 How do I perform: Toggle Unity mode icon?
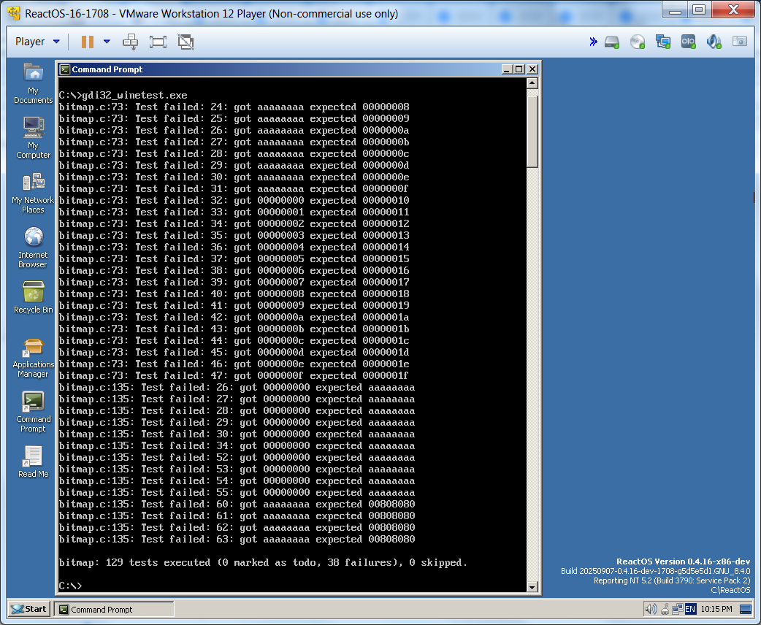pos(186,42)
